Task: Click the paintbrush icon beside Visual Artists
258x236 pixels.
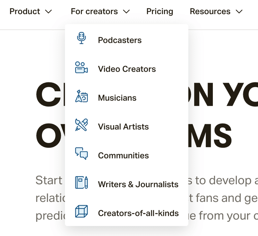Action: tap(81, 125)
